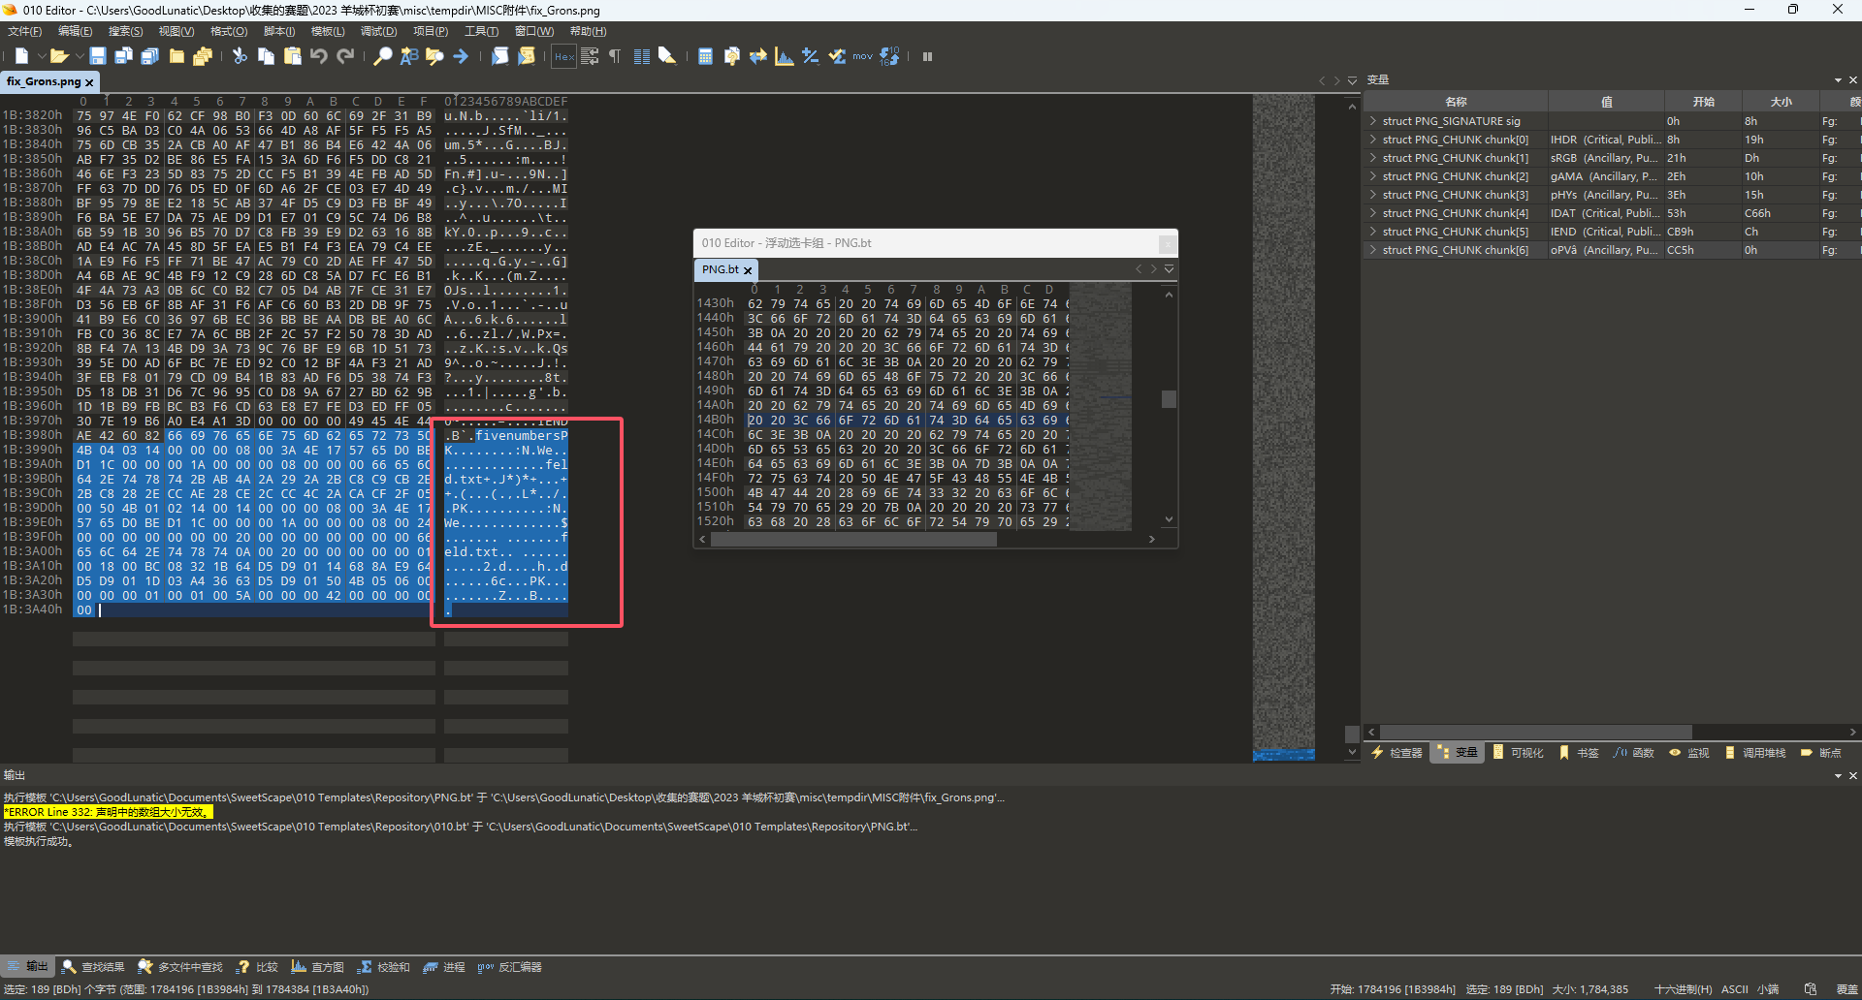The height and width of the screenshot is (1000, 1862).
Task: Switch to the 函数 tab
Action: point(1634,753)
